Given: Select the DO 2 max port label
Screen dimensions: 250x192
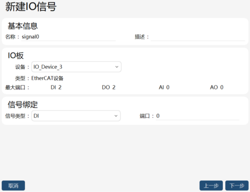Looking at the screenshot, I should 108,88.
